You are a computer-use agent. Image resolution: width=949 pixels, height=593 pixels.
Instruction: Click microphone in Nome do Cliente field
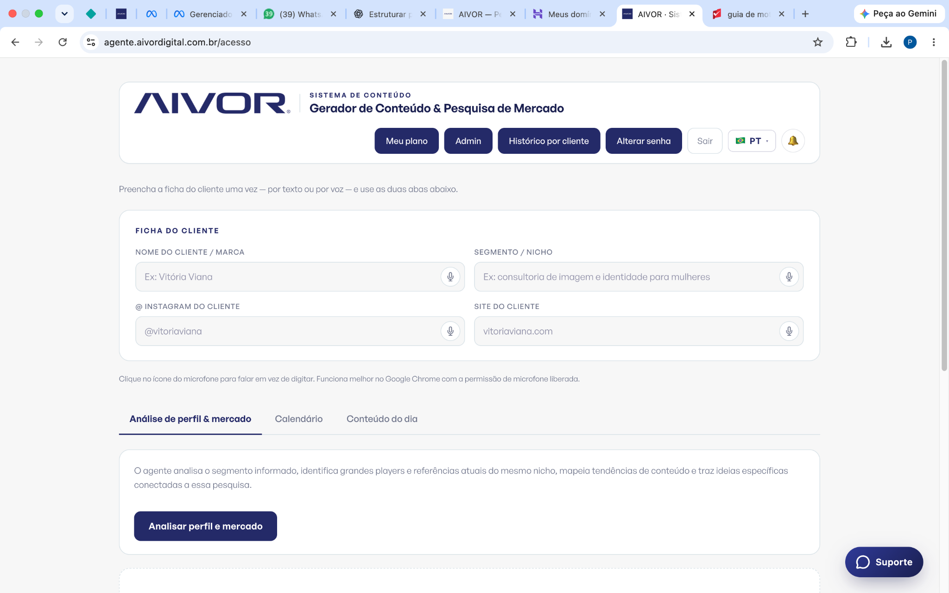tap(450, 277)
